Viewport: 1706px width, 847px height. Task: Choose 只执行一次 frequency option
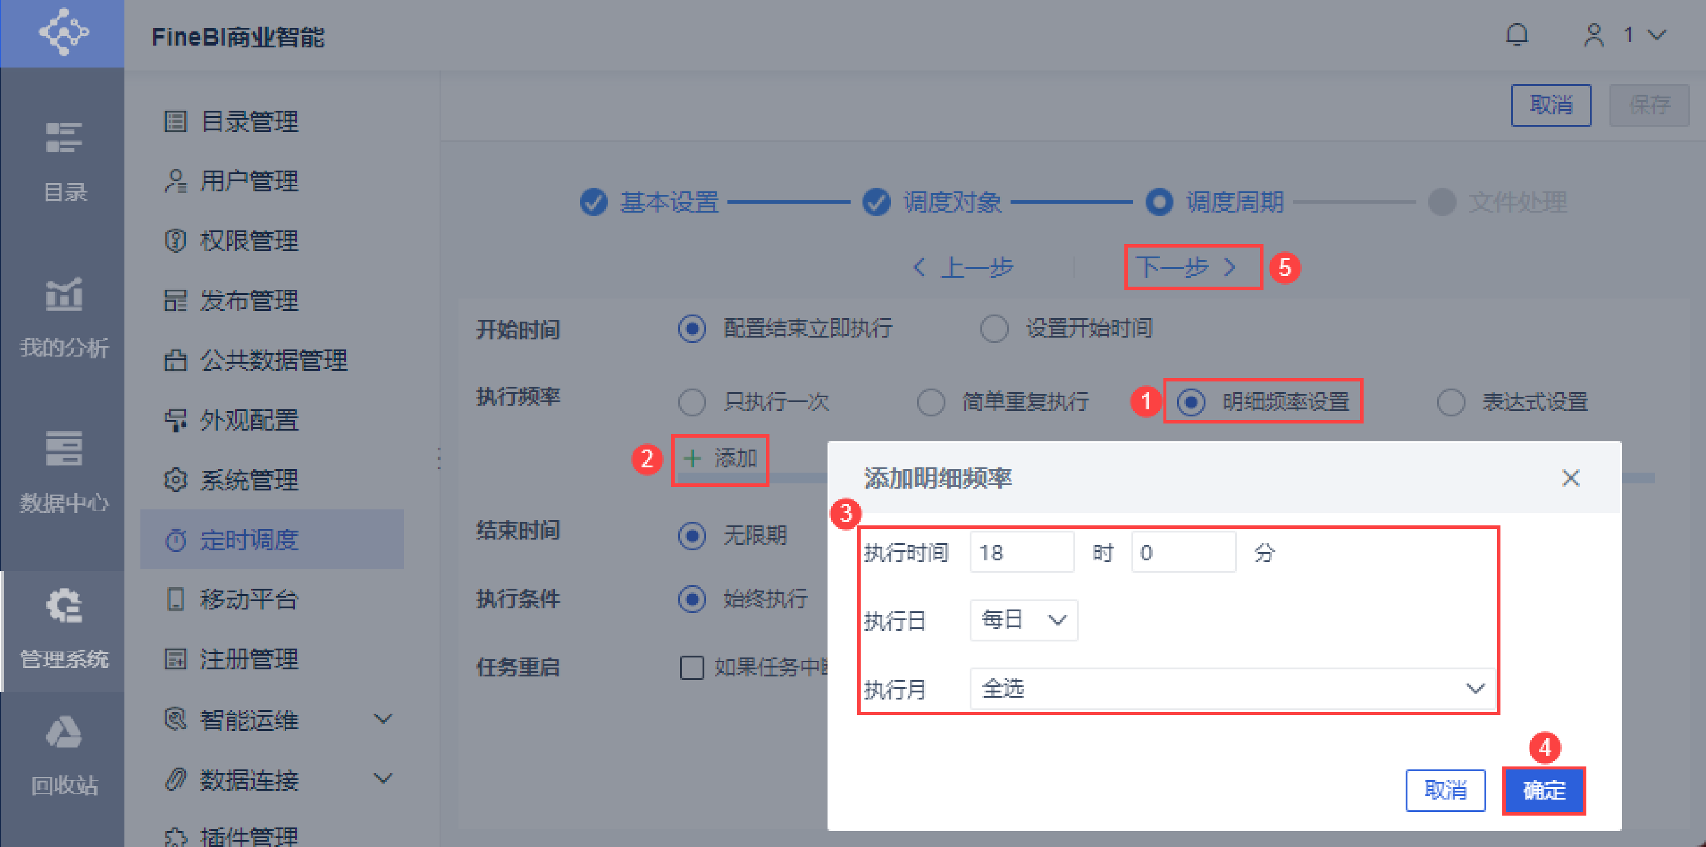[x=692, y=402]
